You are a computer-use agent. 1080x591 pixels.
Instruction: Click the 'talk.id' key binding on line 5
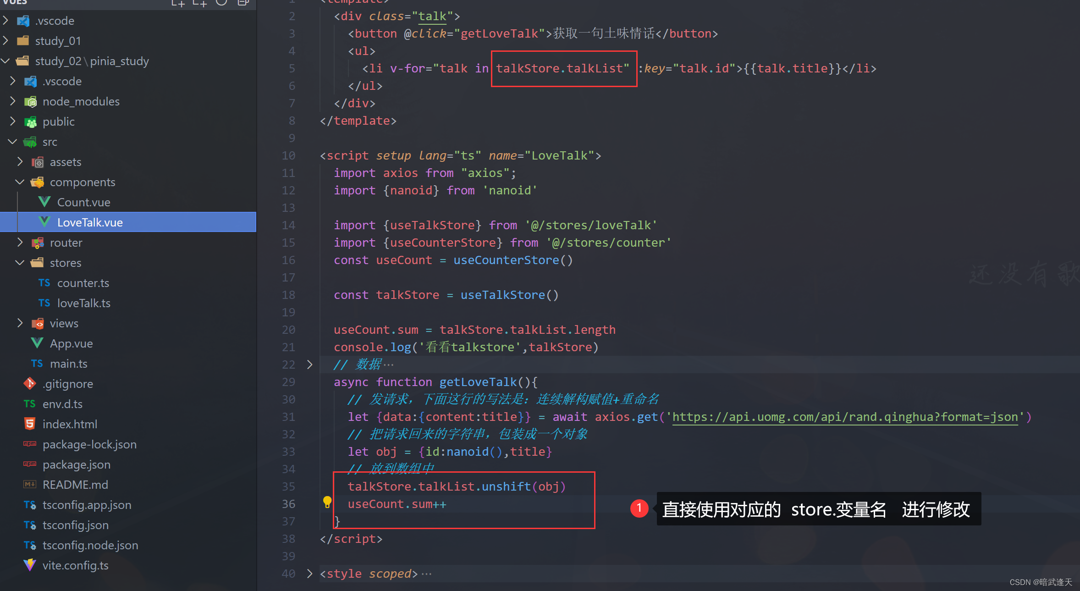[704, 68]
